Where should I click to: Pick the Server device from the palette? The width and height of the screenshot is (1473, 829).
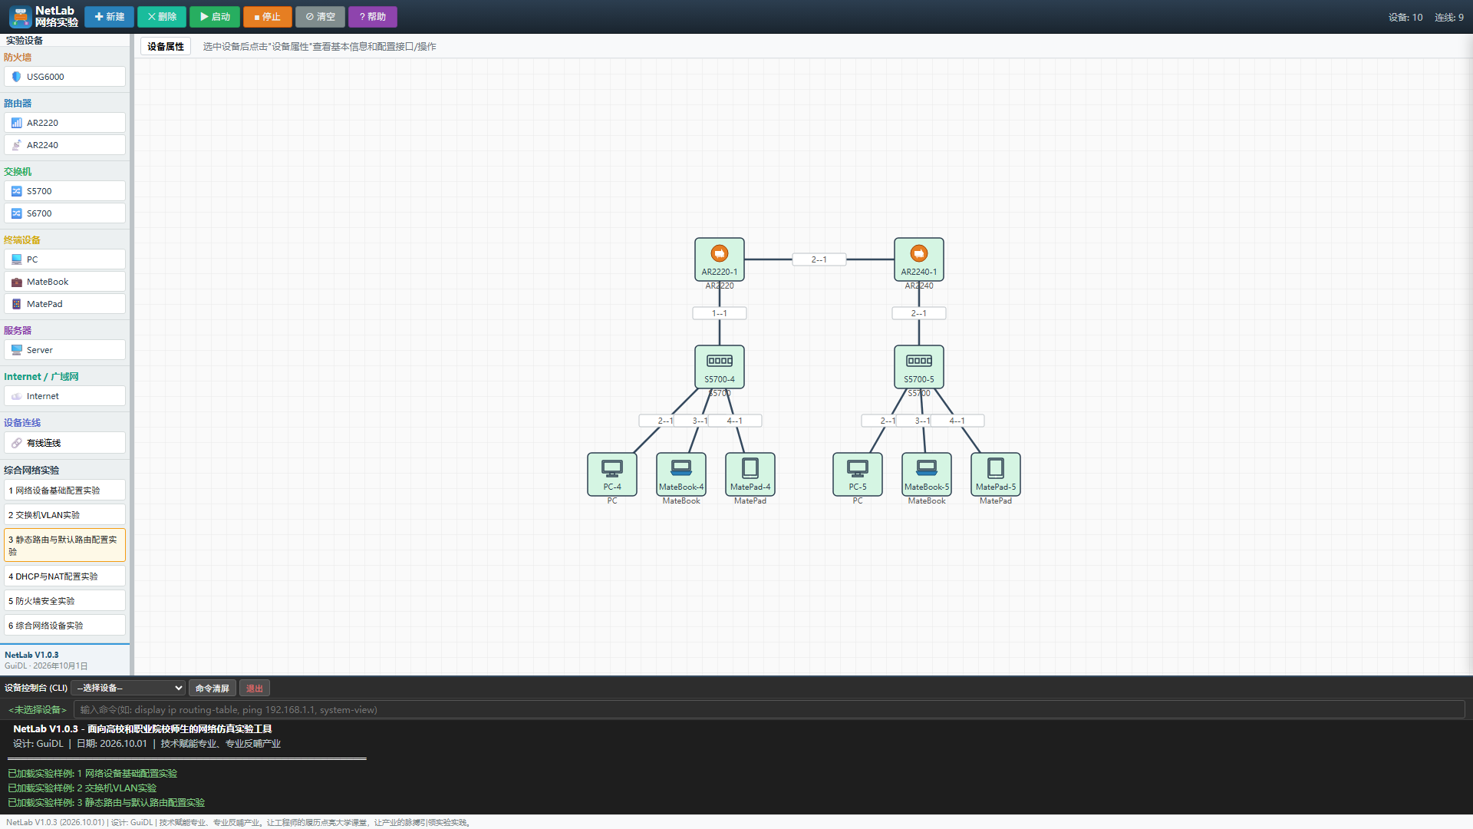pos(64,350)
